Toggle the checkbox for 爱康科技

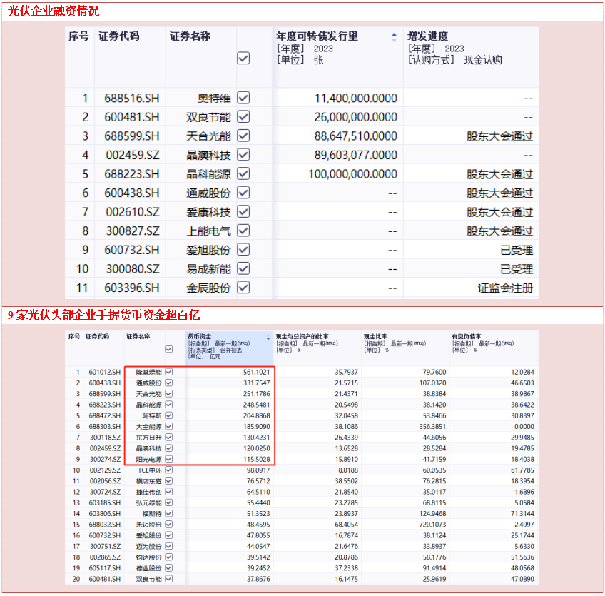pos(243,211)
